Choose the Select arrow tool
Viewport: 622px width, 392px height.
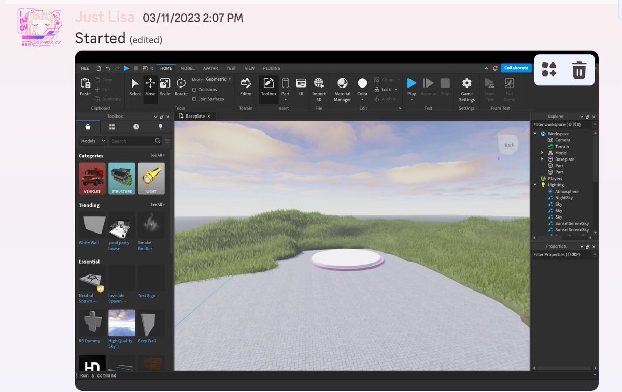coord(135,83)
